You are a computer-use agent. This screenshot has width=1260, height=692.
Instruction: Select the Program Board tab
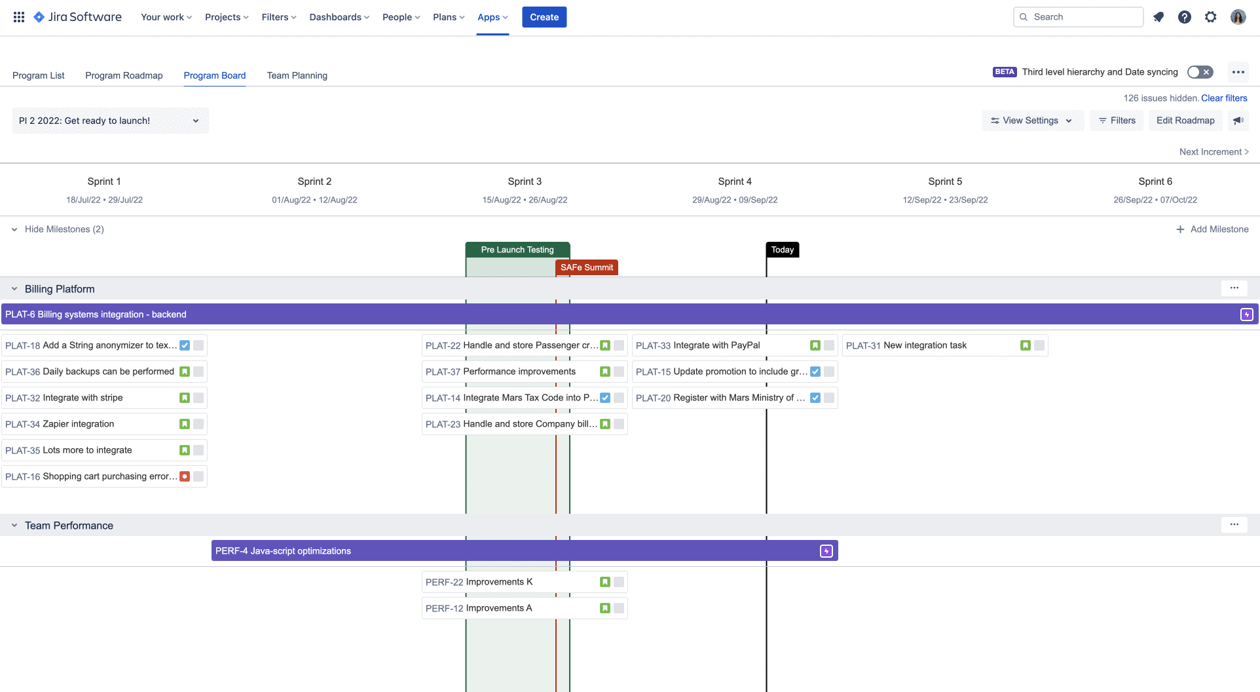pyautogui.click(x=215, y=75)
